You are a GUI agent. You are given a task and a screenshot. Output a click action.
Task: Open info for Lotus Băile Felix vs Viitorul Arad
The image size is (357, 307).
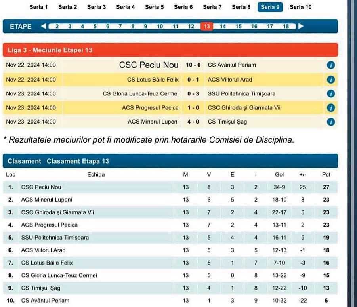pos(330,80)
